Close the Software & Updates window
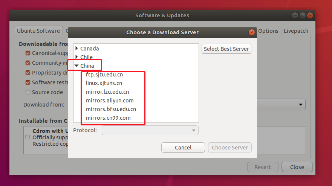The width and height of the screenshot is (332, 186). coord(310,15)
